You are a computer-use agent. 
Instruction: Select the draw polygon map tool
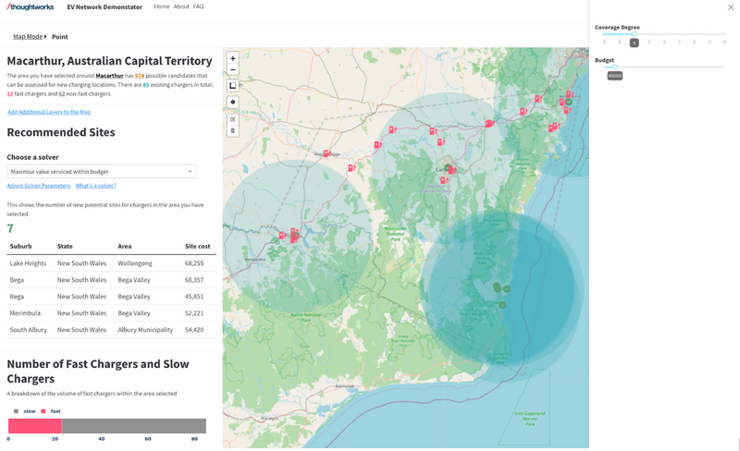pos(233,102)
